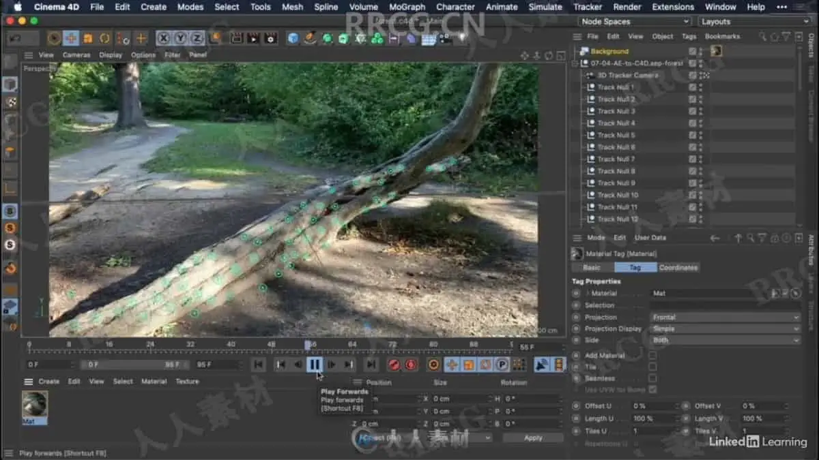Click the Light bulb icon
The height and width of the screenshot is (460, 819).
coord(462,38)
